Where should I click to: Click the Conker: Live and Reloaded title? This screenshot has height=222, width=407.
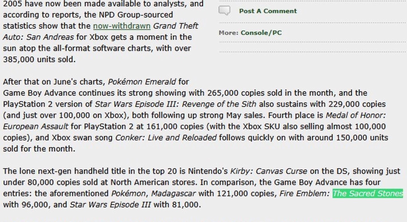click(x=166, y=138)
